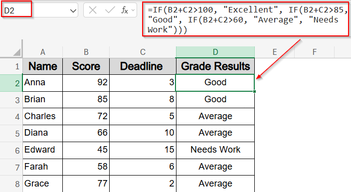Select row 7 header

(x=11, y=167)
